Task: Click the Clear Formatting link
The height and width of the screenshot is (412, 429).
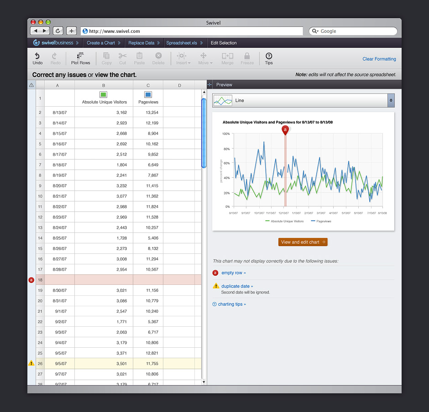Action: 379,59
